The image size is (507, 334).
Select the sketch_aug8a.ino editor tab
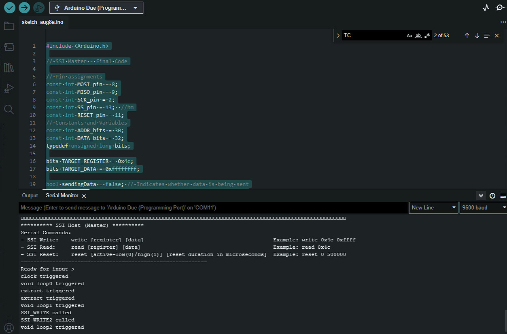coord(42,22)
